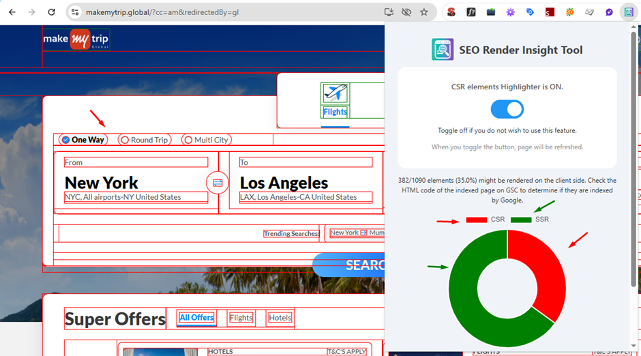Click the Super Offers heading
Viewport: 641px width, 356px height.
[x=115, y=318]
